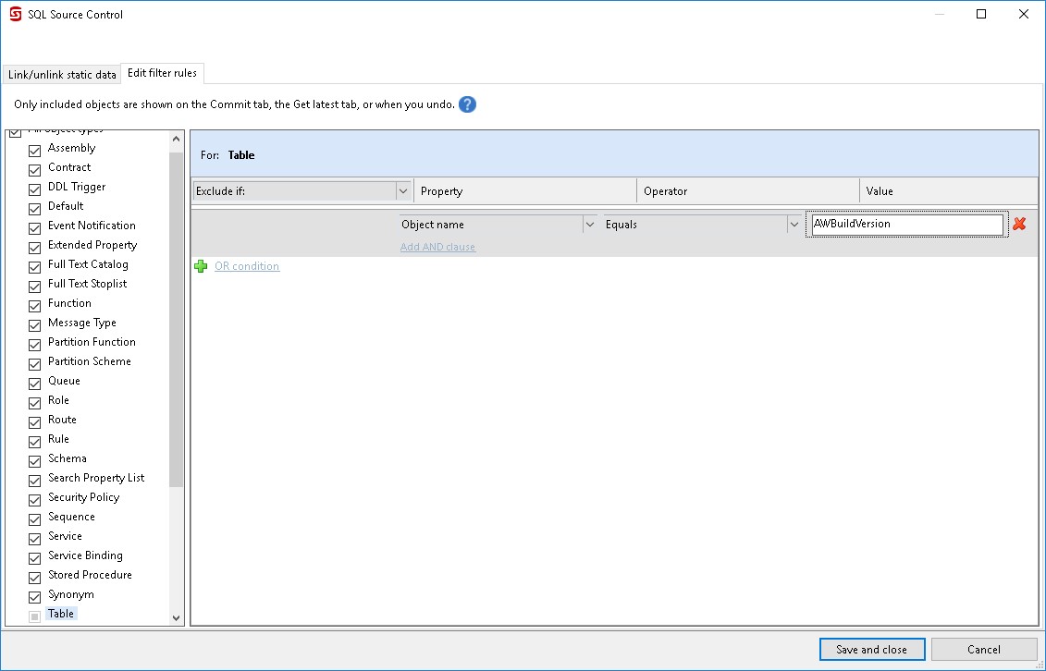
Task: Toggle the Message Type checkbox
Action: click(35, 325)
